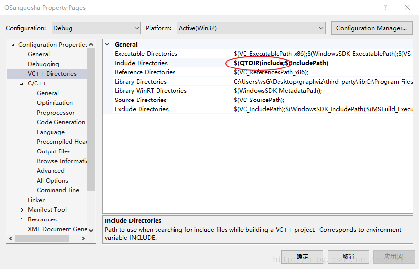419x269 pixels.
Task: Select the Preprocessor tree item
Action: coord(56,113)
